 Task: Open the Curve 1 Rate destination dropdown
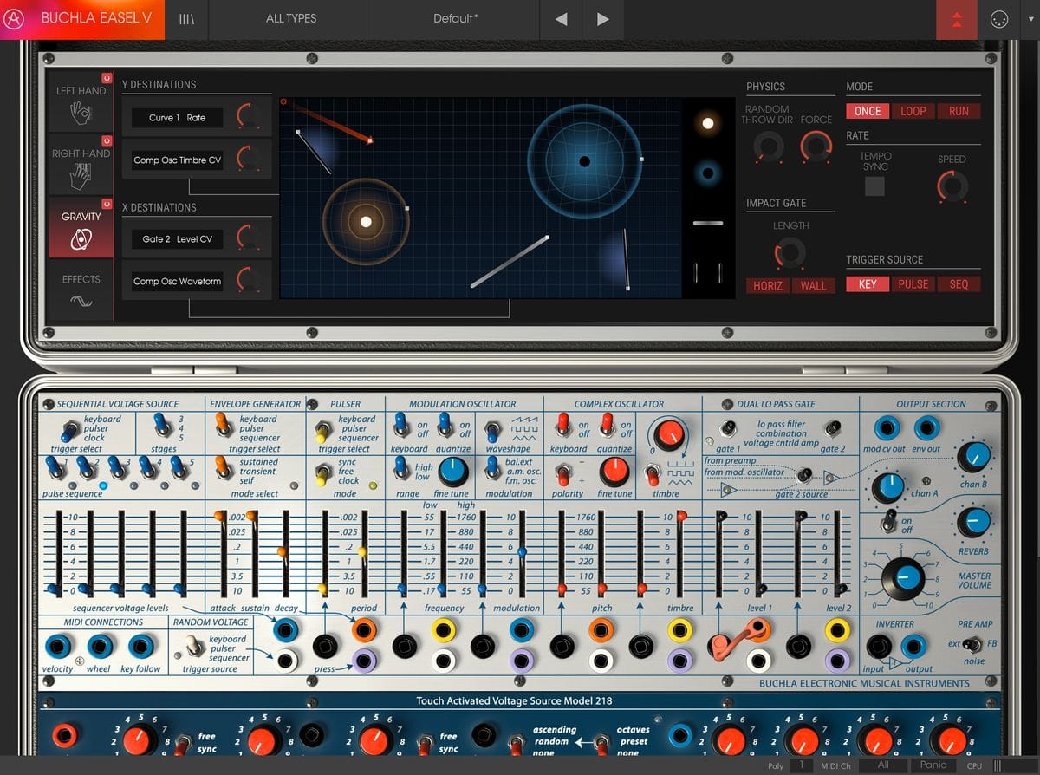[x=178, y=118]
